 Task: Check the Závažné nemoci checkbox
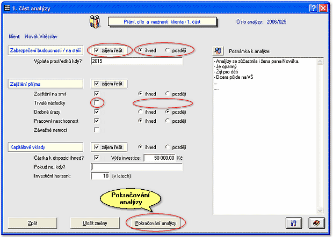[x=97, y=130]
